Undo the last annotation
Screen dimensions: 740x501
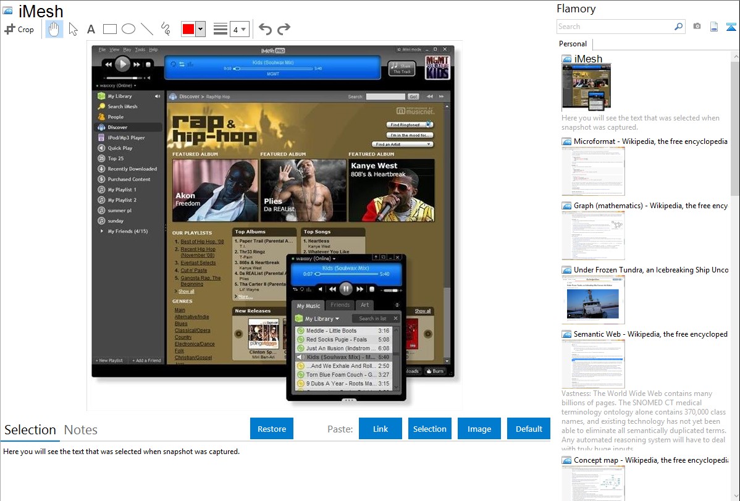(x=265, y=29)
